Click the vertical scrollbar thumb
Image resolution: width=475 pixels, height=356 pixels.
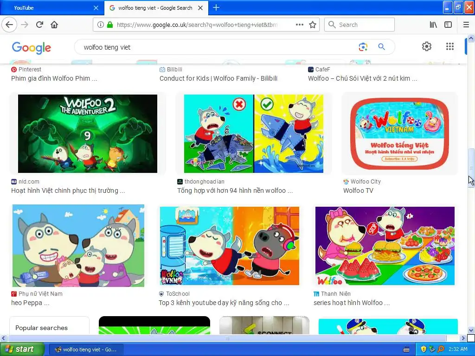coord(471,168)
